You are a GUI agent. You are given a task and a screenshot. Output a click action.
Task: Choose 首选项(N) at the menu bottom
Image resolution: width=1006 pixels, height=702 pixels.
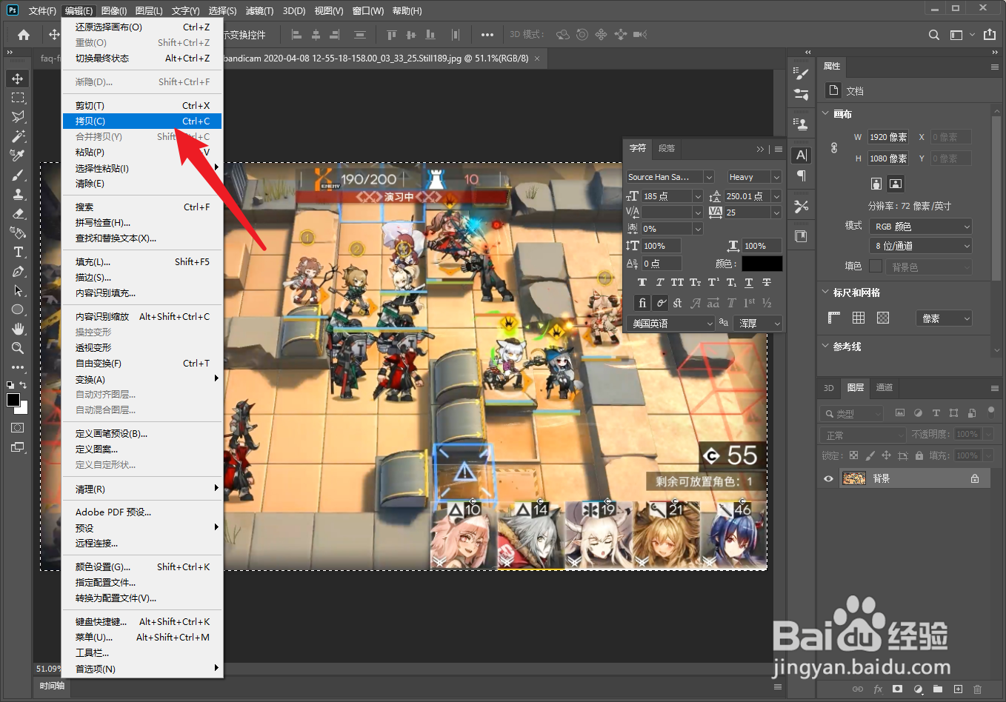click(142, 669)
